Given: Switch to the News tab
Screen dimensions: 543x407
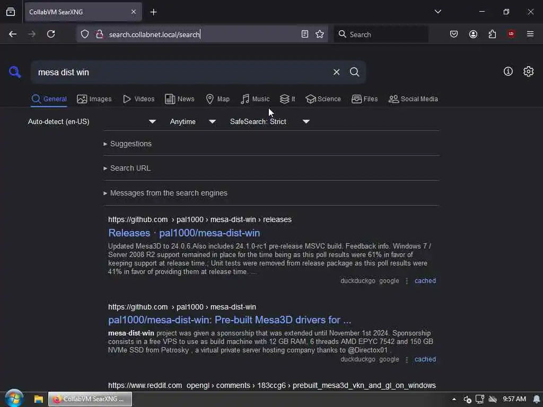Looking at the screenshot, I should click(179, 99).
